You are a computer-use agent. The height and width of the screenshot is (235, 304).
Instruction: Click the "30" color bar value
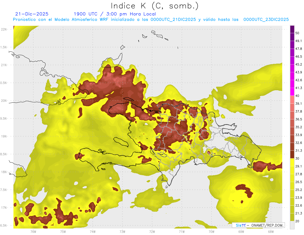(x=297, y=158)
